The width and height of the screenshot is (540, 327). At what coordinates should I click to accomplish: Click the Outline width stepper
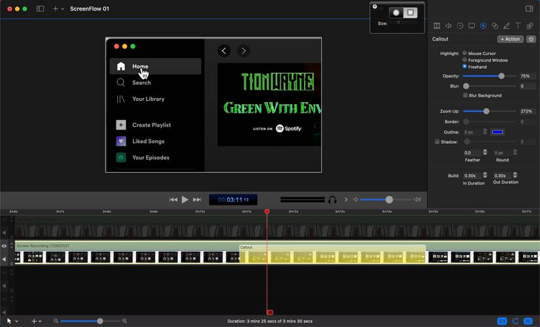click(x=485, y=132)
